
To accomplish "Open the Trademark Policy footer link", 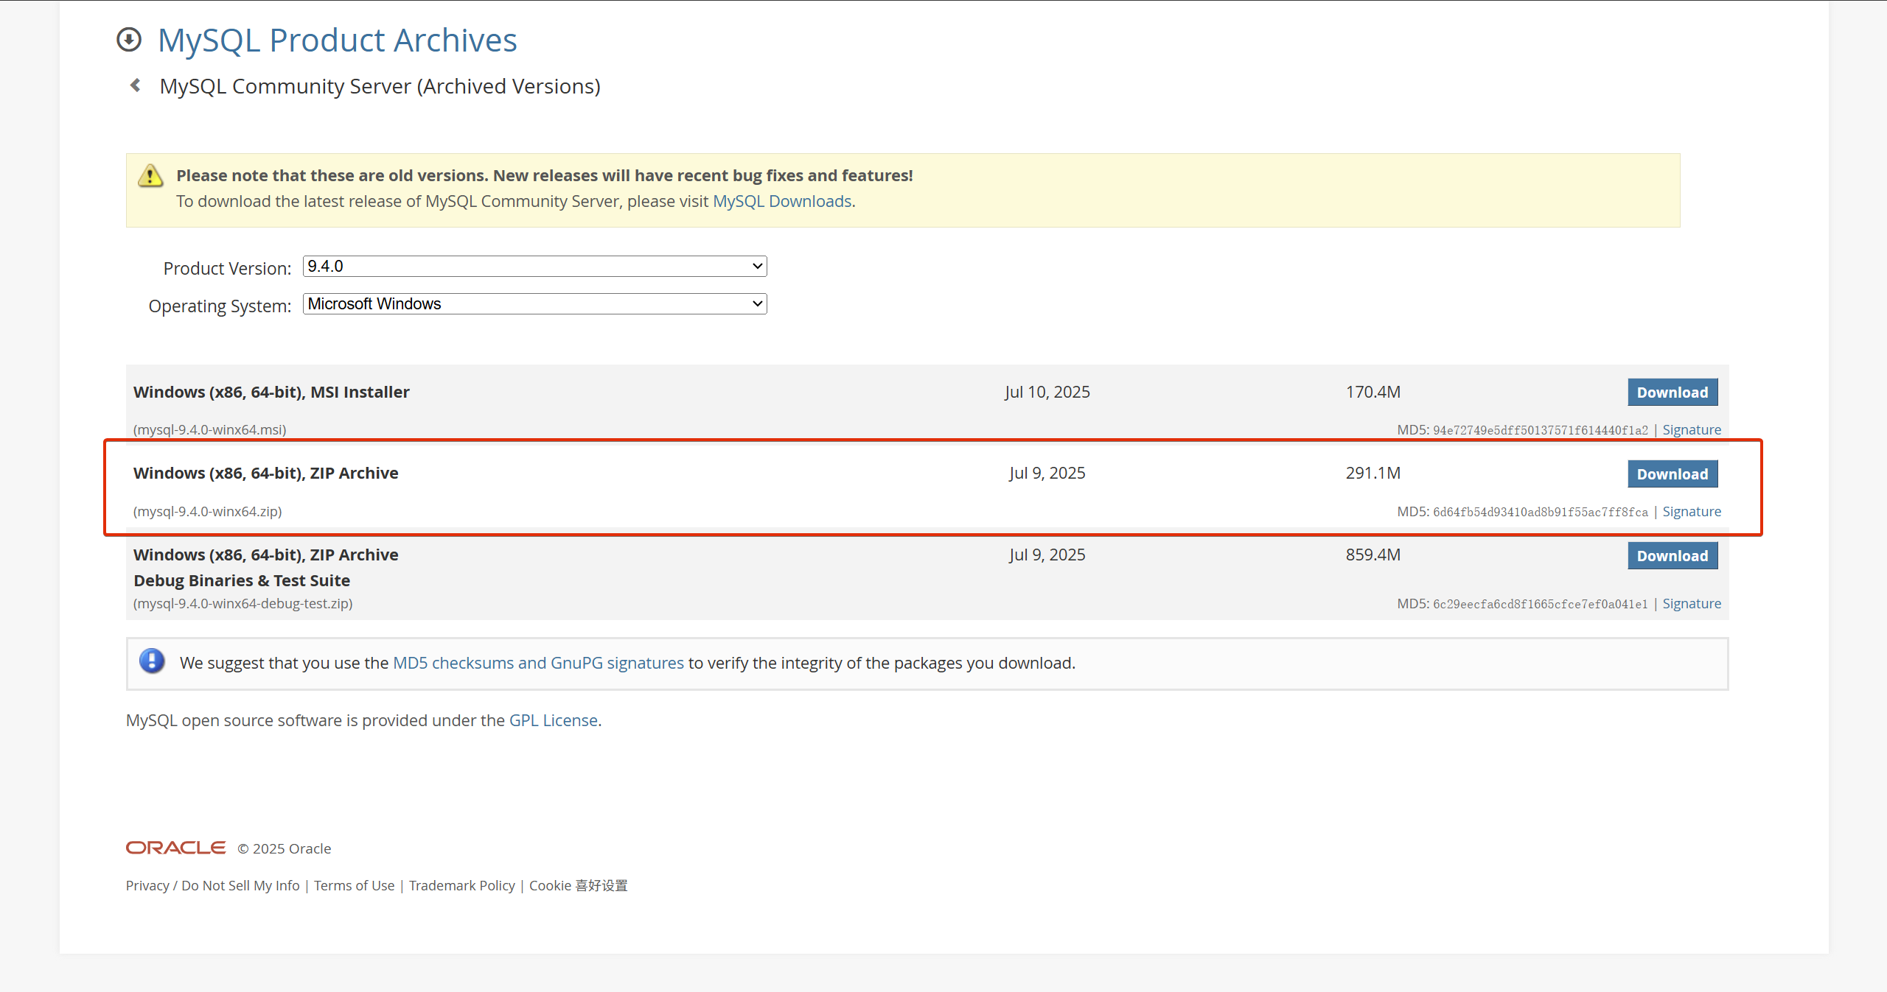I will (461, 885).
